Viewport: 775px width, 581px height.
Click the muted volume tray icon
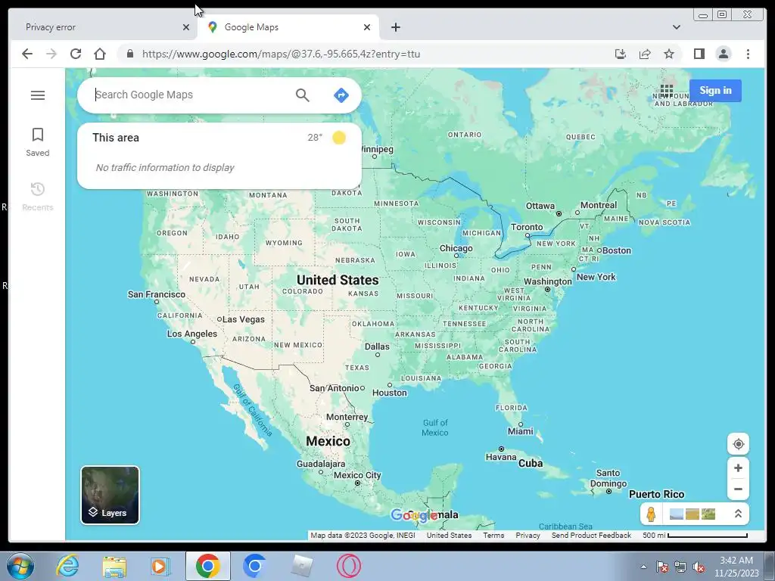click(x=699, y=567)
